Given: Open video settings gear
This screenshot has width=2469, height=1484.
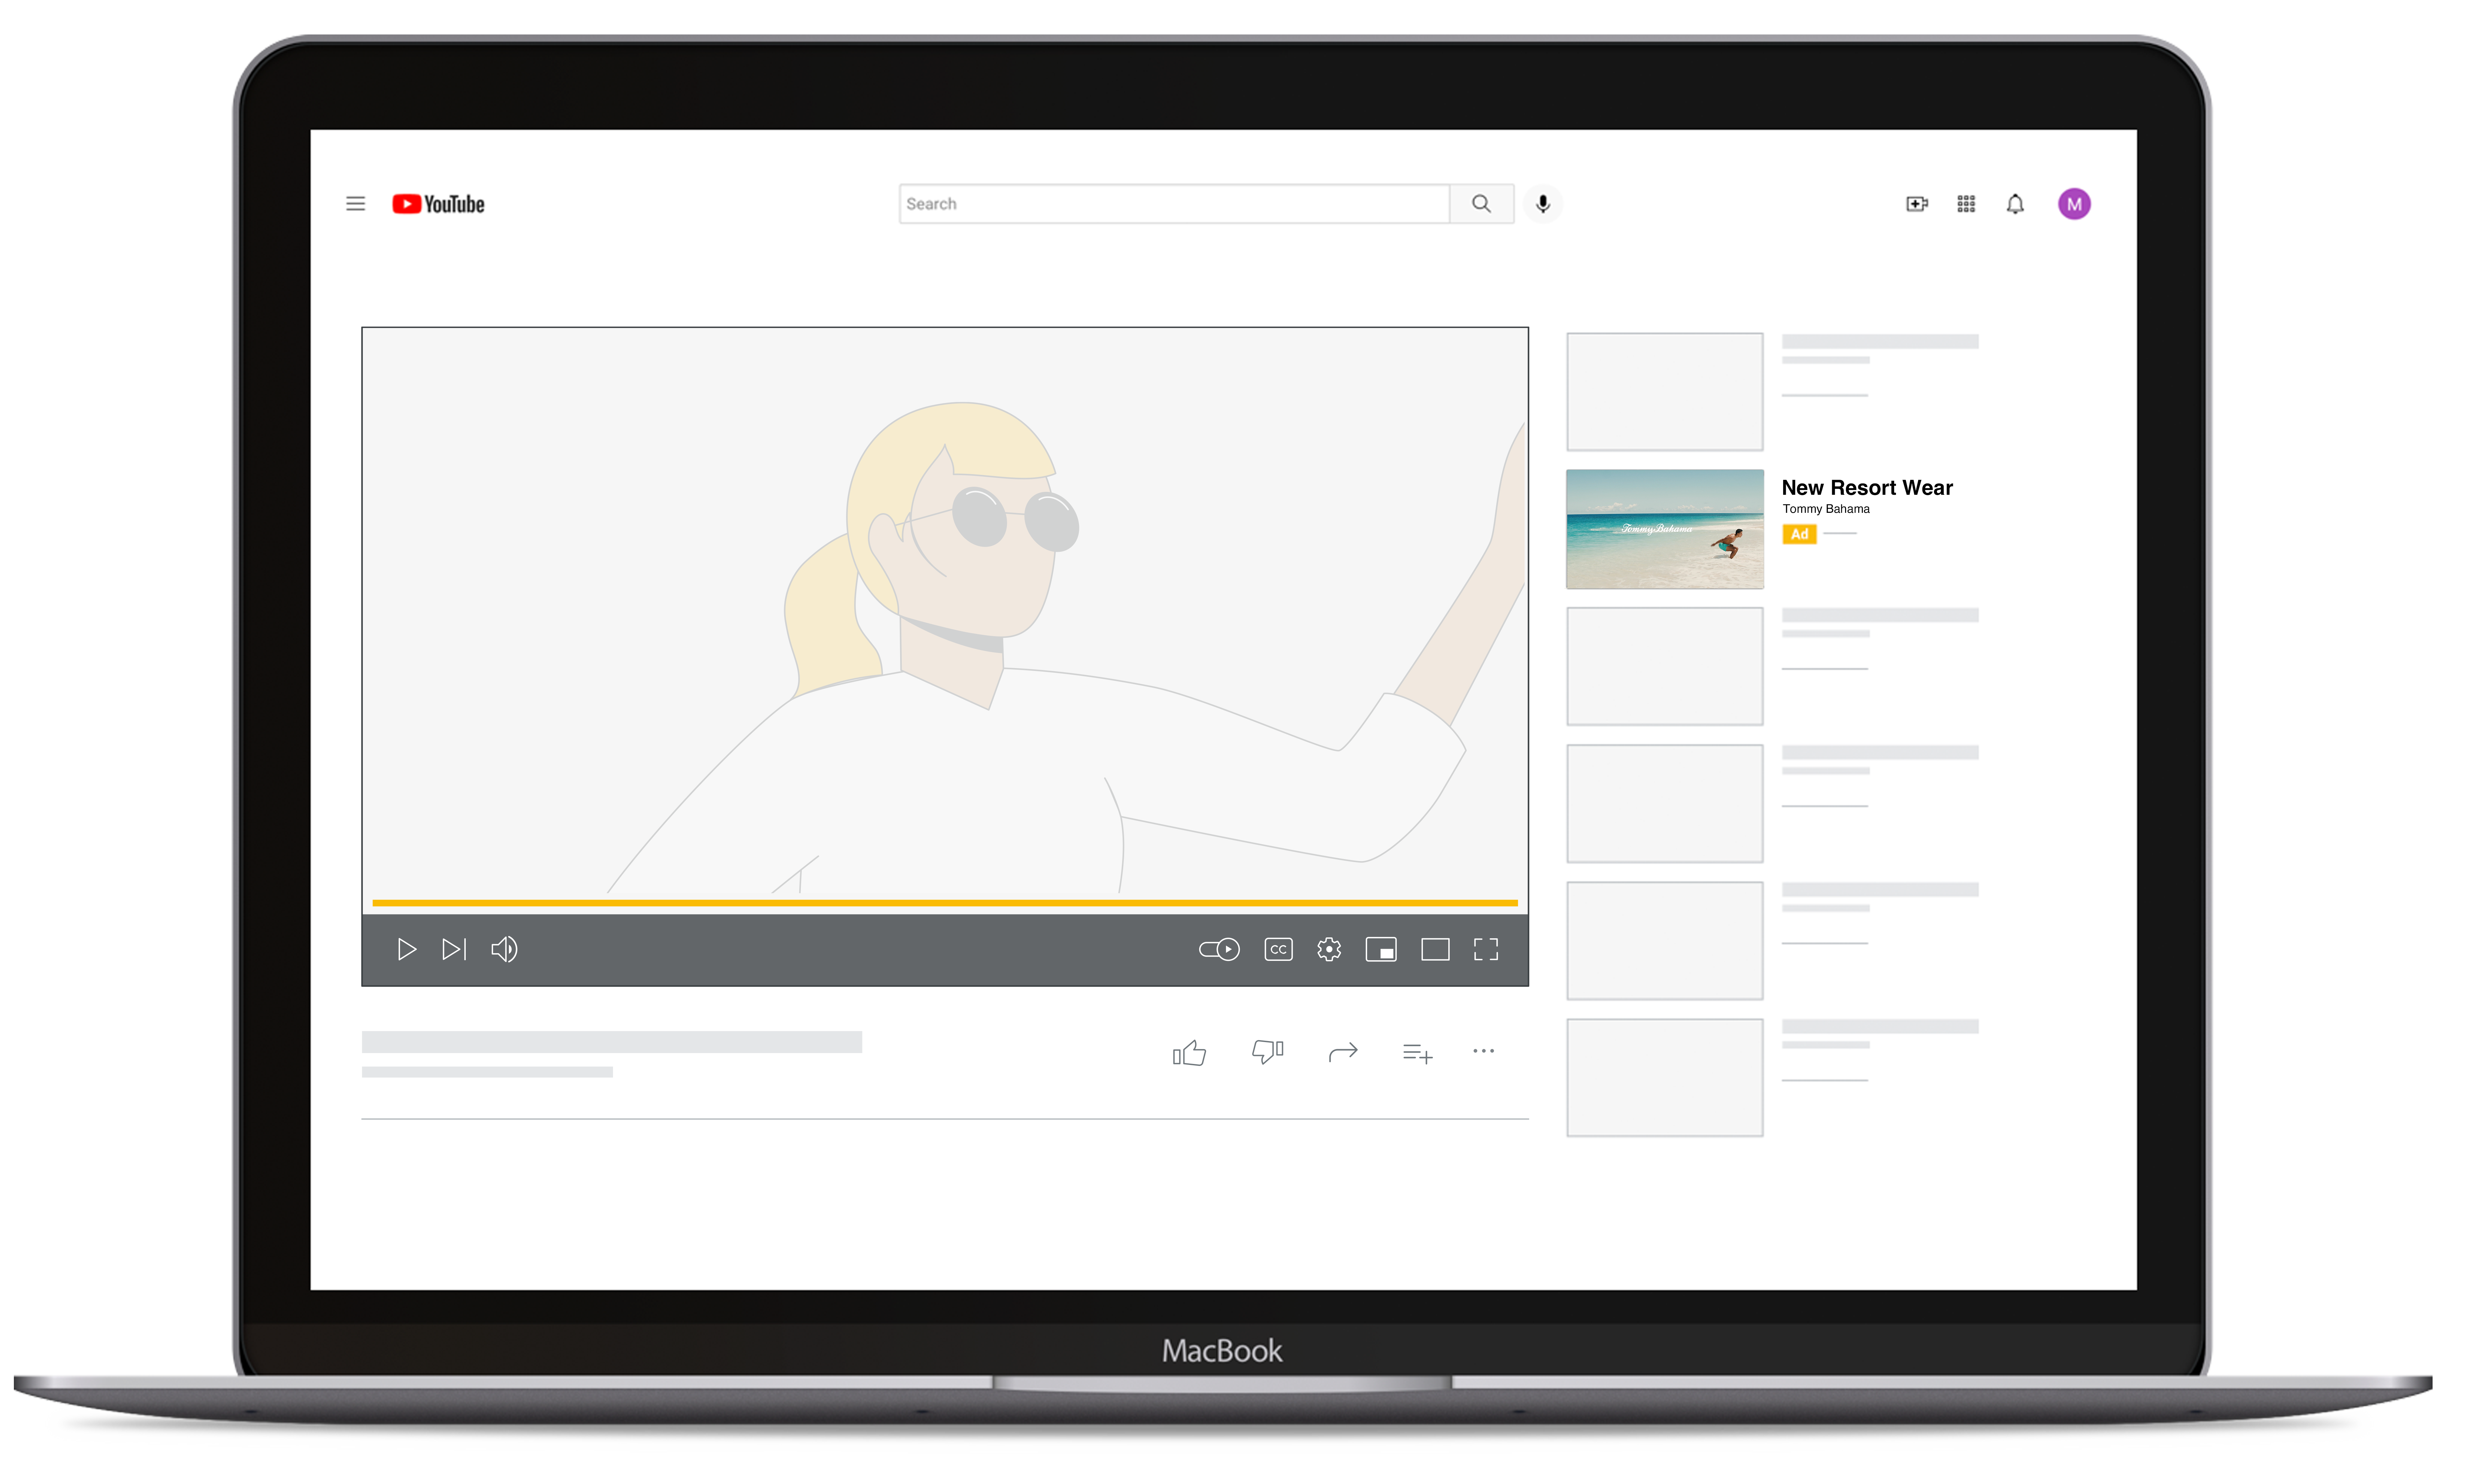Looking at the screenshot, I should tap(1328, 949).
